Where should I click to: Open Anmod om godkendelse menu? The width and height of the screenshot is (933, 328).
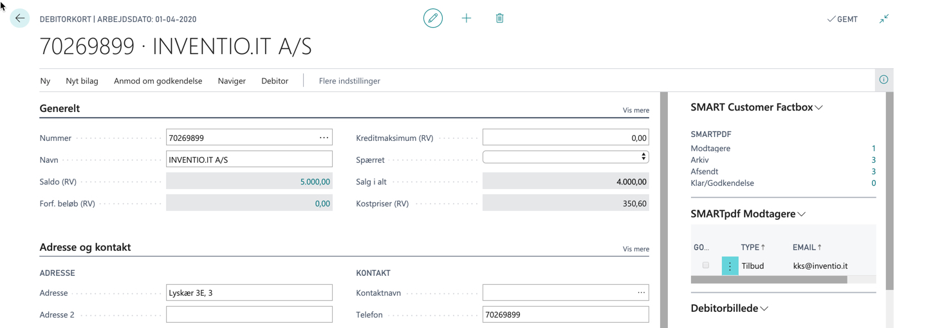[x=158, y=81]
